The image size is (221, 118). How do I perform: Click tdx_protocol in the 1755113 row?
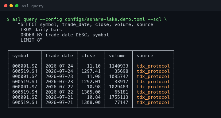153,98
